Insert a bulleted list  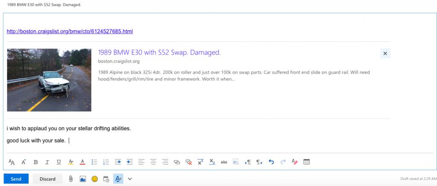[x=94, y=162]
